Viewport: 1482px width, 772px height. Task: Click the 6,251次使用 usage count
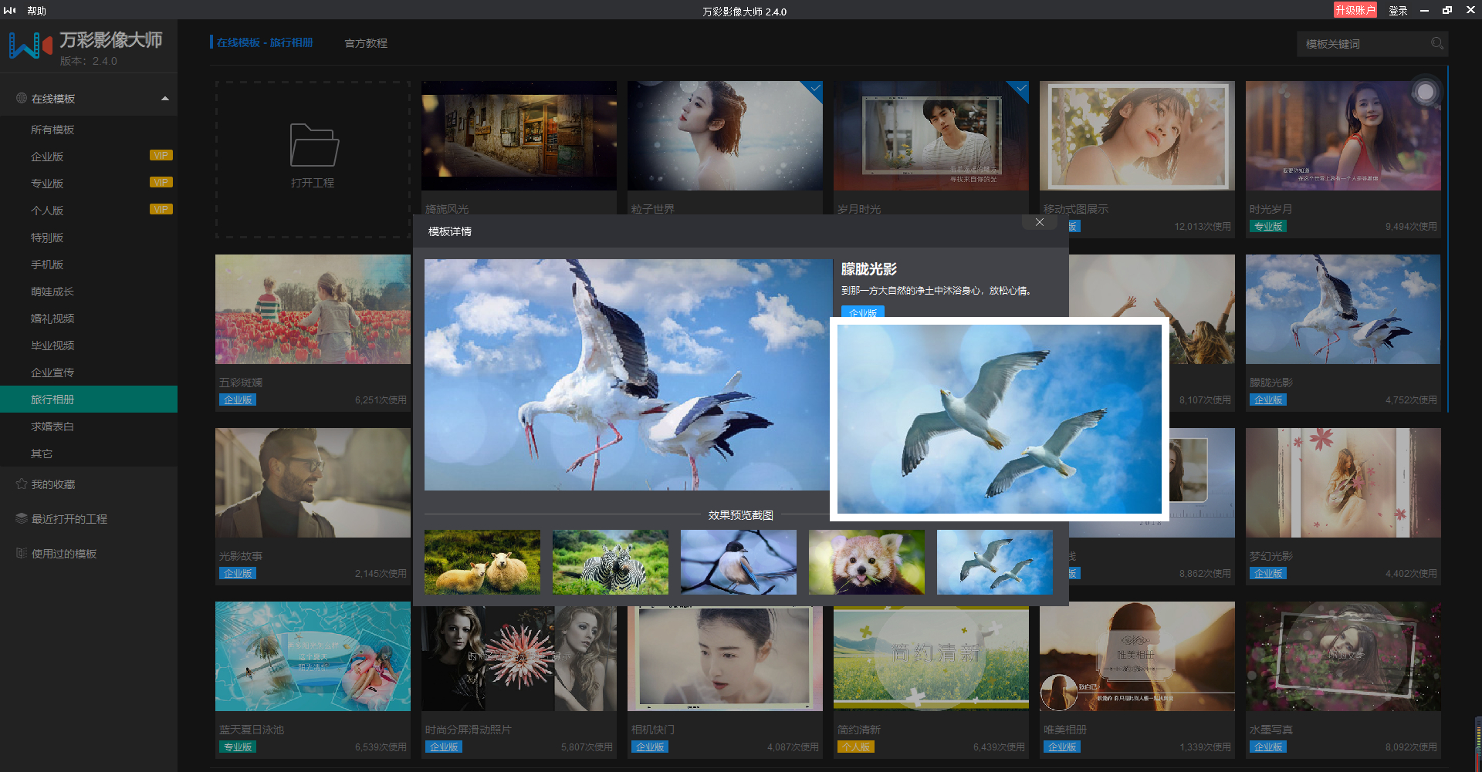381,400
